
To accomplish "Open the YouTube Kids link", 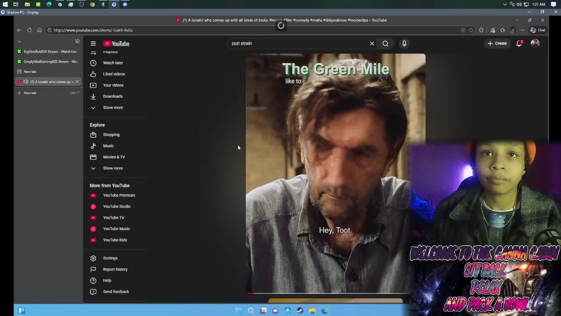I will pos(115,240).
